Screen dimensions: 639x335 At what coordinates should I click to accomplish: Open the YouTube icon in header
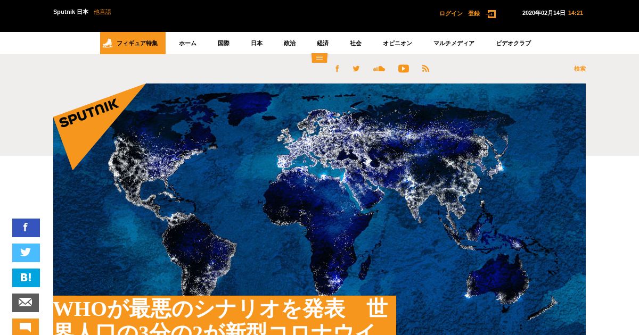tap(404, 69)
